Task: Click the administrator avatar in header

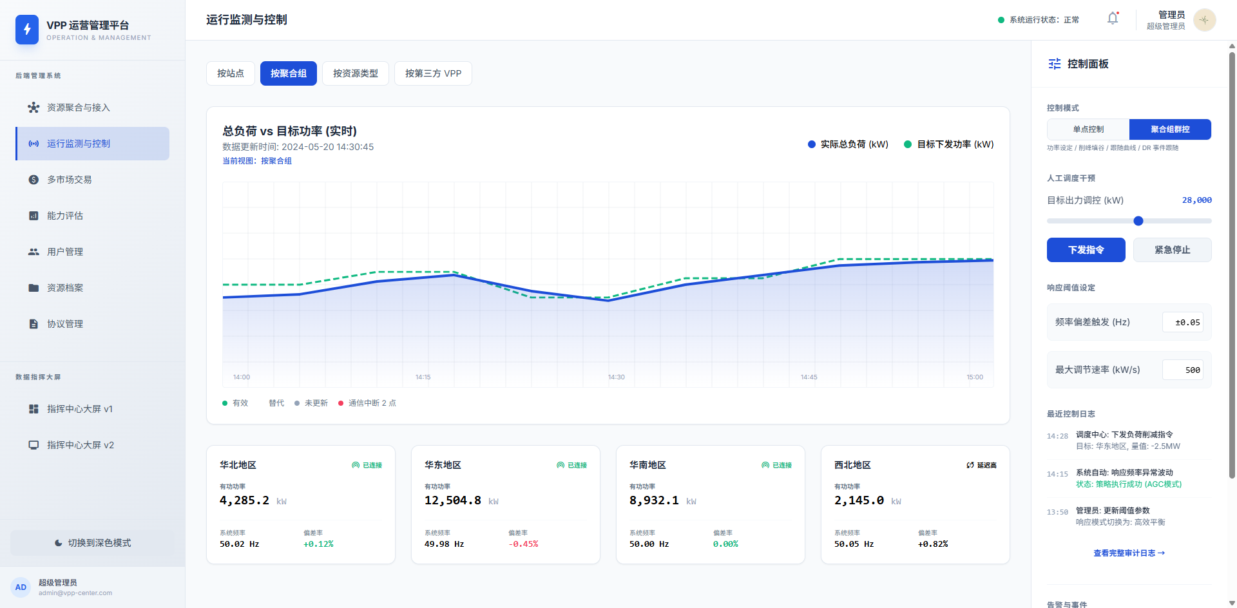Action: (x=1204, y=20)
